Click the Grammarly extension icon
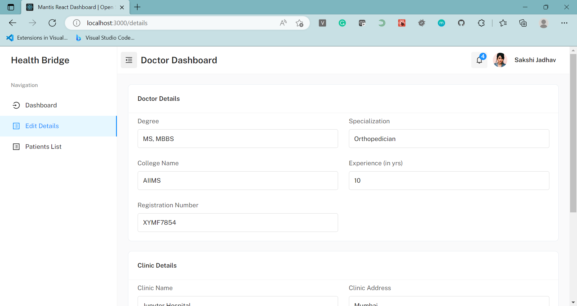This screenshot has height=306, width=577. pyautogui.click(x=342, y=23)
